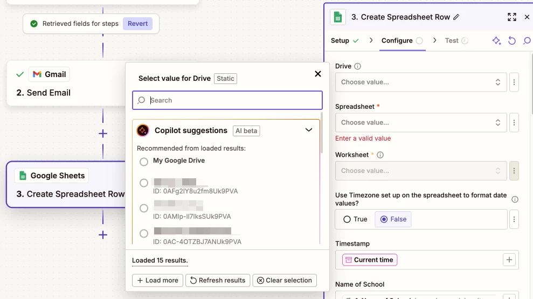The image size is (533, 299).
Task: Open the Drive value dropdown
Action: [x=421, y=82]
